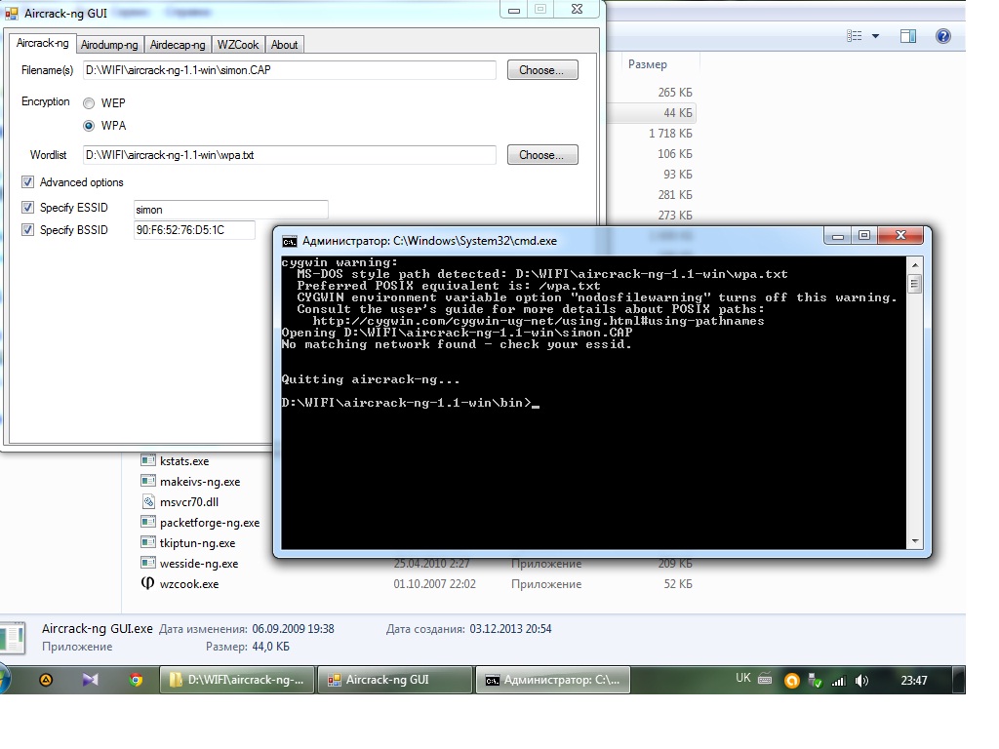Click the 1 718 КБ size cell
The image size is (999, 749).
670,133
